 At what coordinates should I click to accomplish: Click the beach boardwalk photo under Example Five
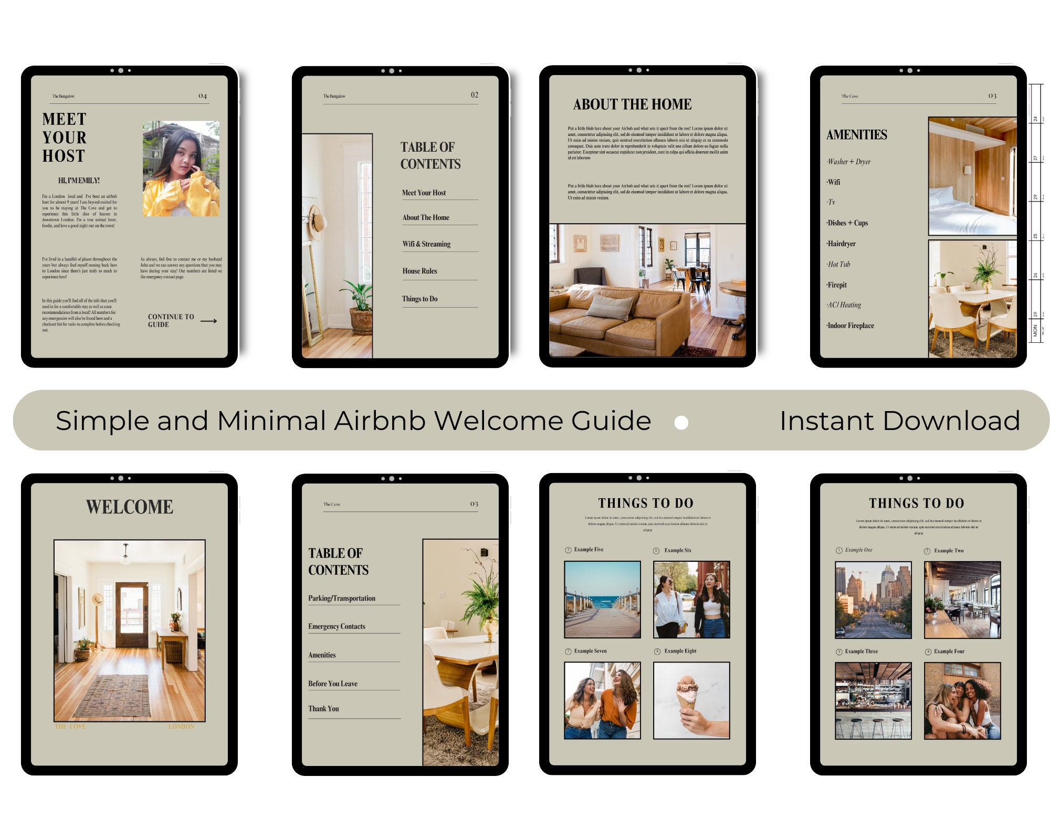[x=603, y=598]
